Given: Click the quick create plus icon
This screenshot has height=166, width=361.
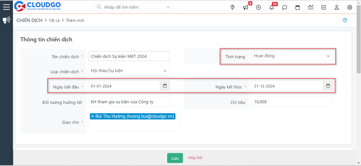Looking at the screenshot, I should (x=259, y=7).
